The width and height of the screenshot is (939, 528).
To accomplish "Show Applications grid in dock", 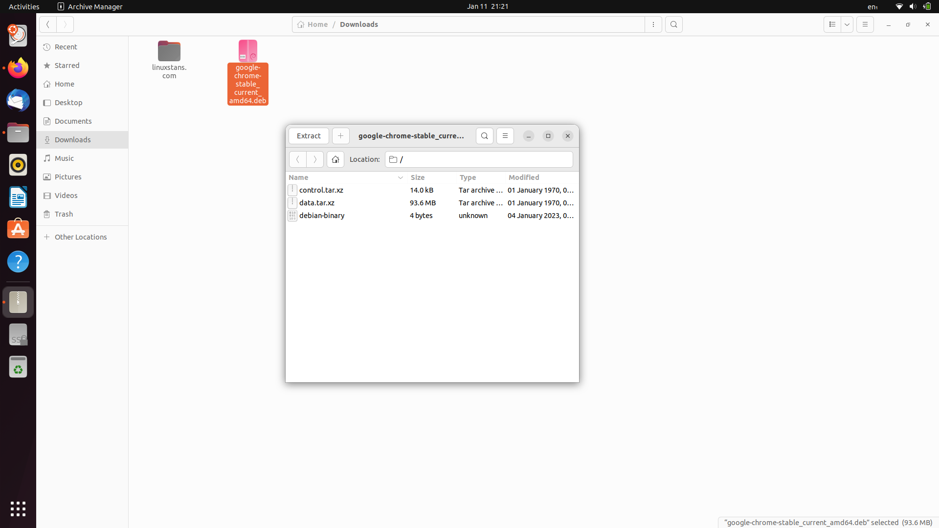I will tap(18, 508).
